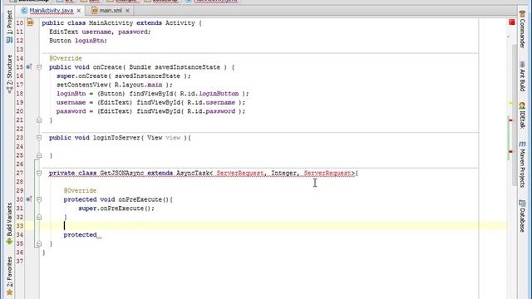Click 'R.layout.main' on line 17
Screen dimensions: 532x299
coord(139,85)
